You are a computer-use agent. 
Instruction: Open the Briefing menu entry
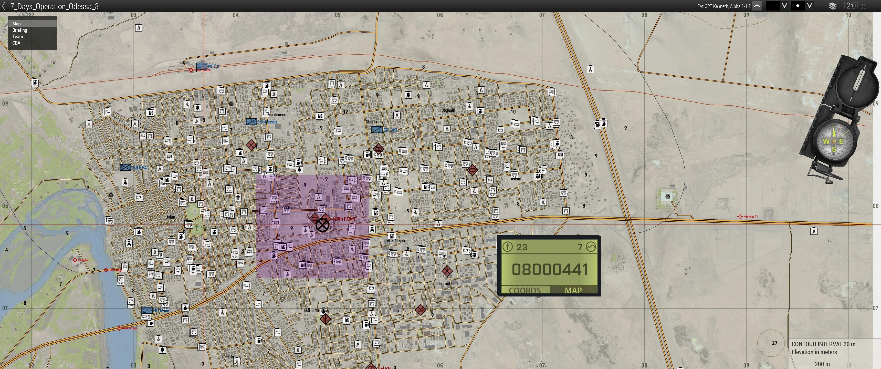click(x=19, y=30)
